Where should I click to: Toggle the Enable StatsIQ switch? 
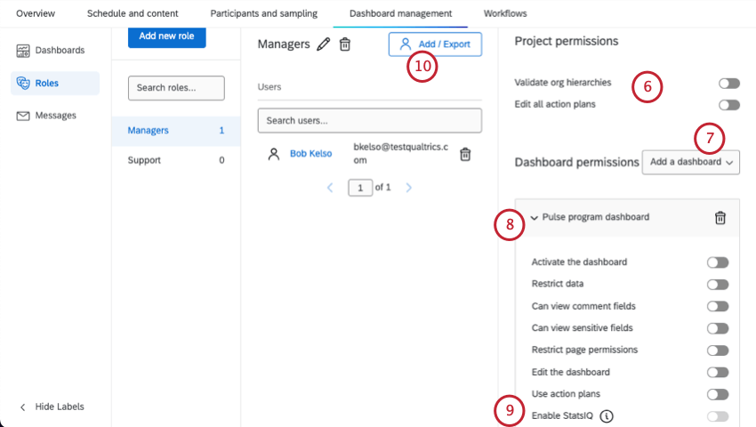pyautogui.click(x=718, y=416)
